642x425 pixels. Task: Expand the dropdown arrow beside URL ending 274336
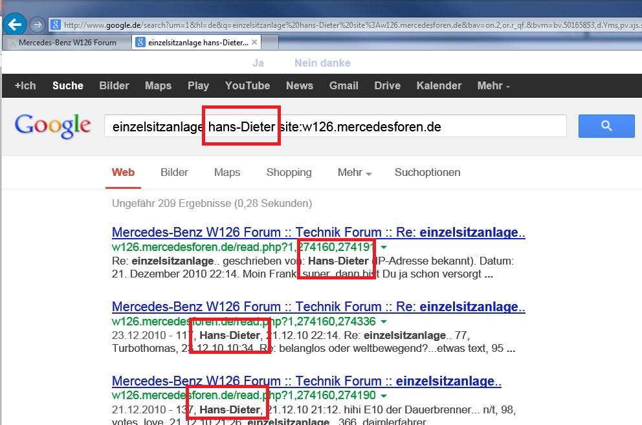384,321
